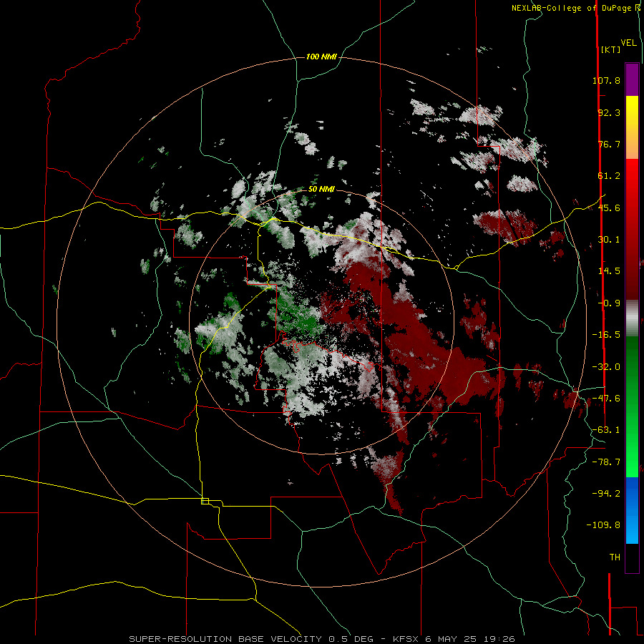This screenshot has width=644, height=644.
Task: Select the 30.1 scale value
Action: pos(609,240)
